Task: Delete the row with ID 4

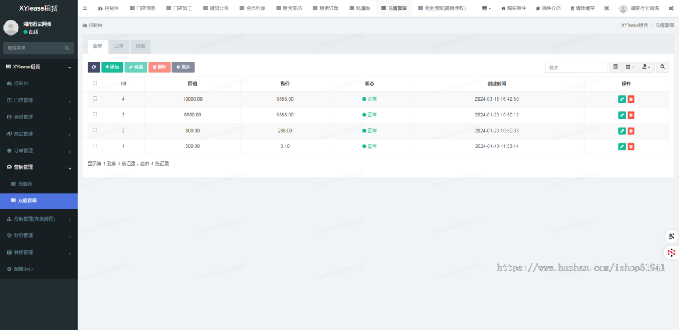Action: point(631,99)
